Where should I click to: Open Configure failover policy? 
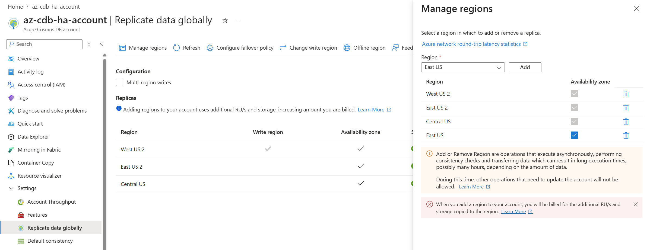pyautogui.click(x=240, y=48)
